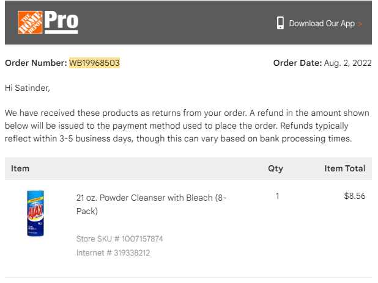The height and width of the screenshot is (283, 378).
Task: Click the orange arrow after Download Our App
Action: tap(360, 24)
